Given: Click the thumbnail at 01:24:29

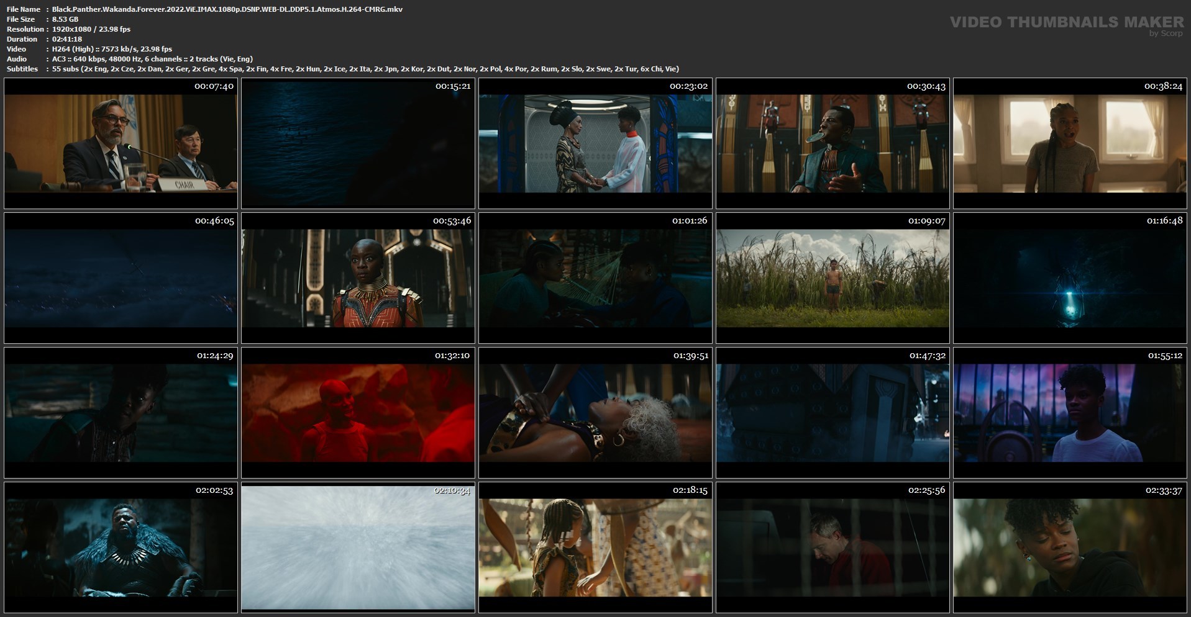Looking at the screenshot, I should (x=121, y=413).
